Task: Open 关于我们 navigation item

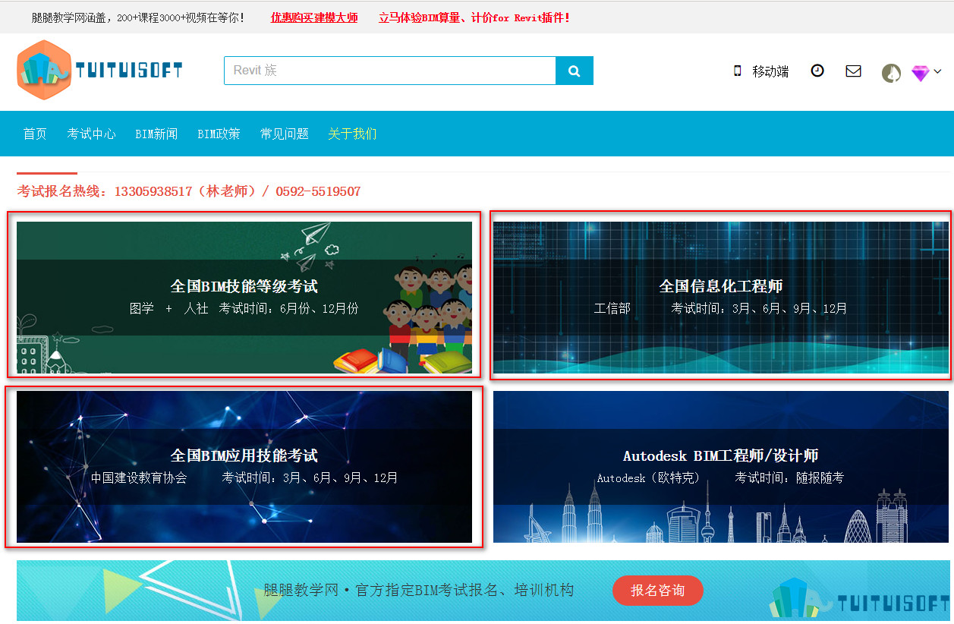Action: click(x=352, y=134)
